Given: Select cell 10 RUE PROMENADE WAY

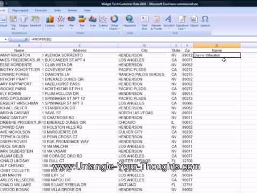Looking at the screenshot, I should [79, 142].
